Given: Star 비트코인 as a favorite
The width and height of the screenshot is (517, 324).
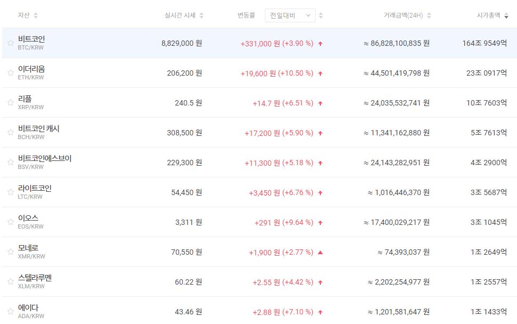Looking at the screenshot, I should [10, 43].
